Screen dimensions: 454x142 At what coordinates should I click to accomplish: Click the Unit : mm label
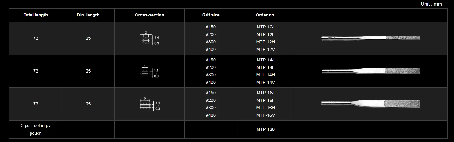tap(431, 4)
